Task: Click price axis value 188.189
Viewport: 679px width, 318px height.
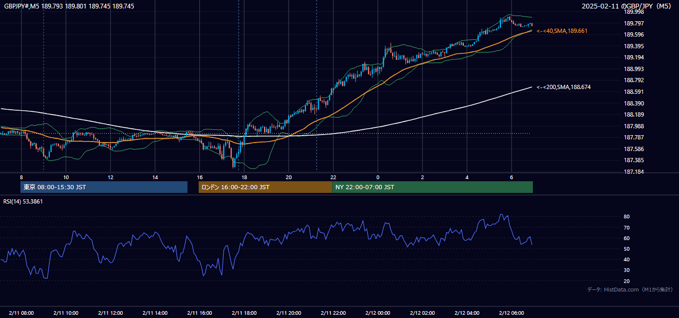Action: point(634,114)
